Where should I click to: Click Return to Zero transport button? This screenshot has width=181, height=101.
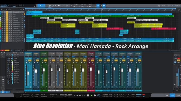(85, 95)
